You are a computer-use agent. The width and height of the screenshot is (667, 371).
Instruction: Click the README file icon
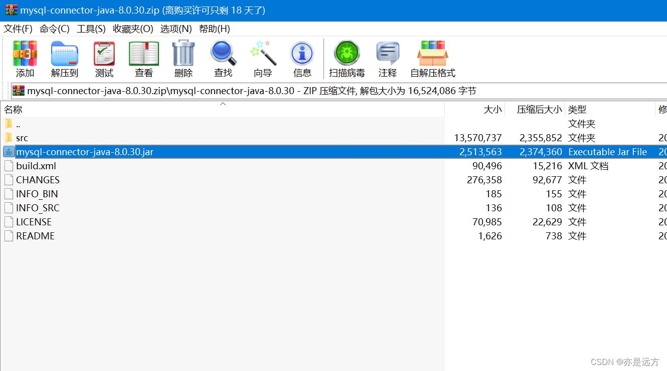(9, 236)
